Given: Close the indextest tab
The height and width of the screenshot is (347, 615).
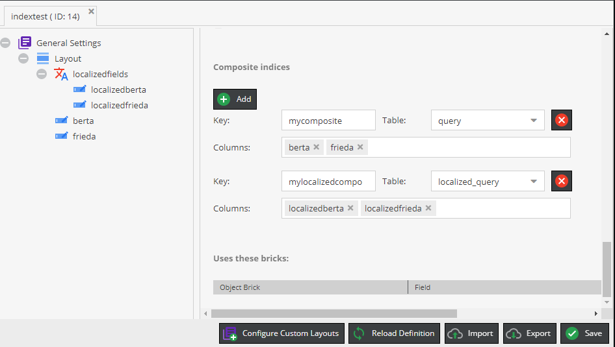Looking at the screenshot, I should coord(91,11).
